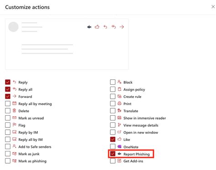Select the Show in immersive reader label
The image size is (216, 170).
(x=144, y=118)
